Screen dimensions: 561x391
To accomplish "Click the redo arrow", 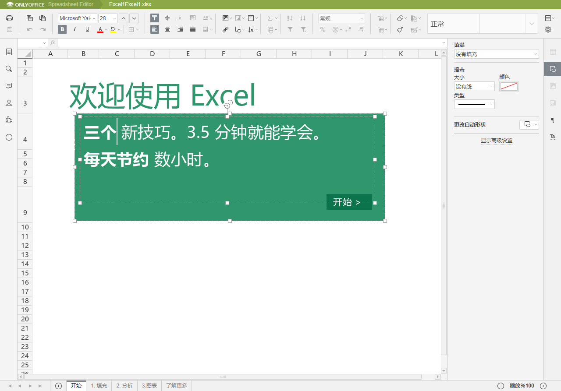I will pyautogui.click(x=43, y=29).
